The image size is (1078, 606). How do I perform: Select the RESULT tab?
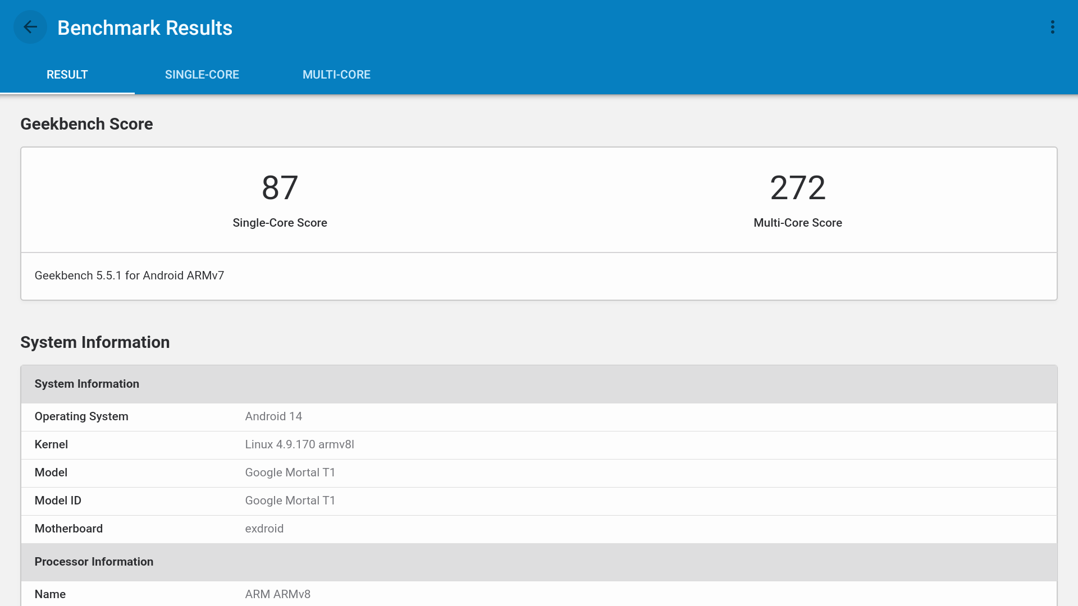click(67, 75)
